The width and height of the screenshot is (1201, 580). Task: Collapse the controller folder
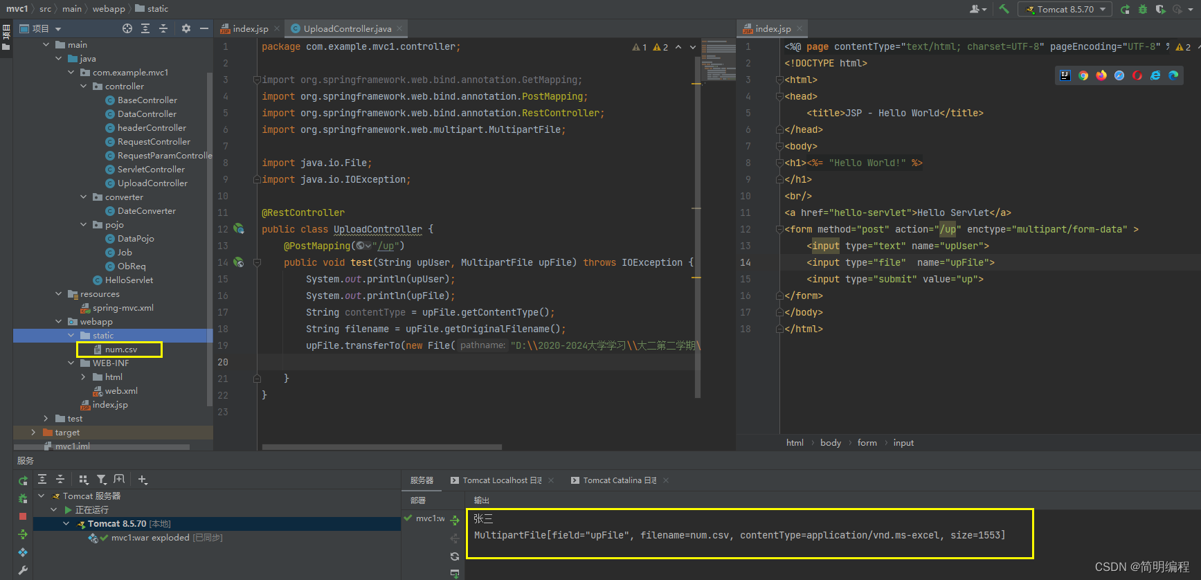(x=84, y=87)
